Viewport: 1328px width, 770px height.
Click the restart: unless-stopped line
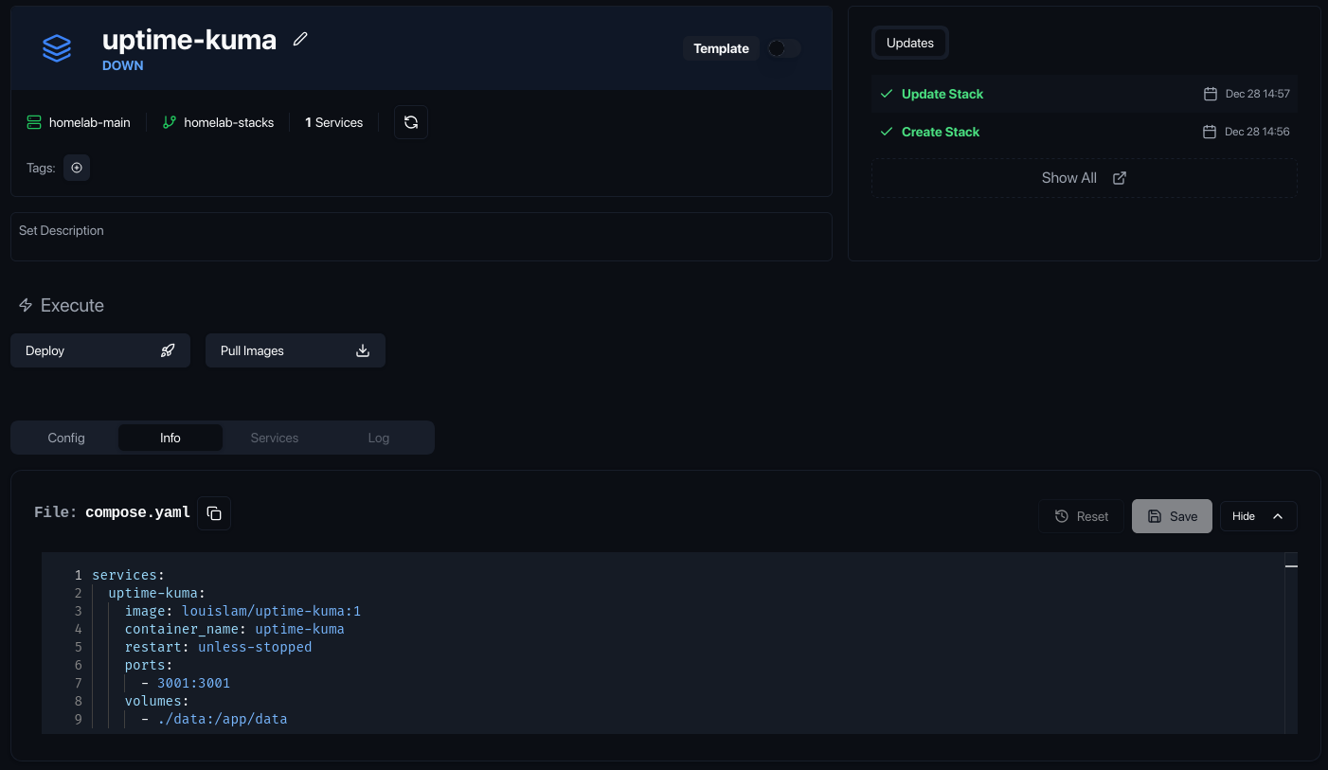pos(218,647)
